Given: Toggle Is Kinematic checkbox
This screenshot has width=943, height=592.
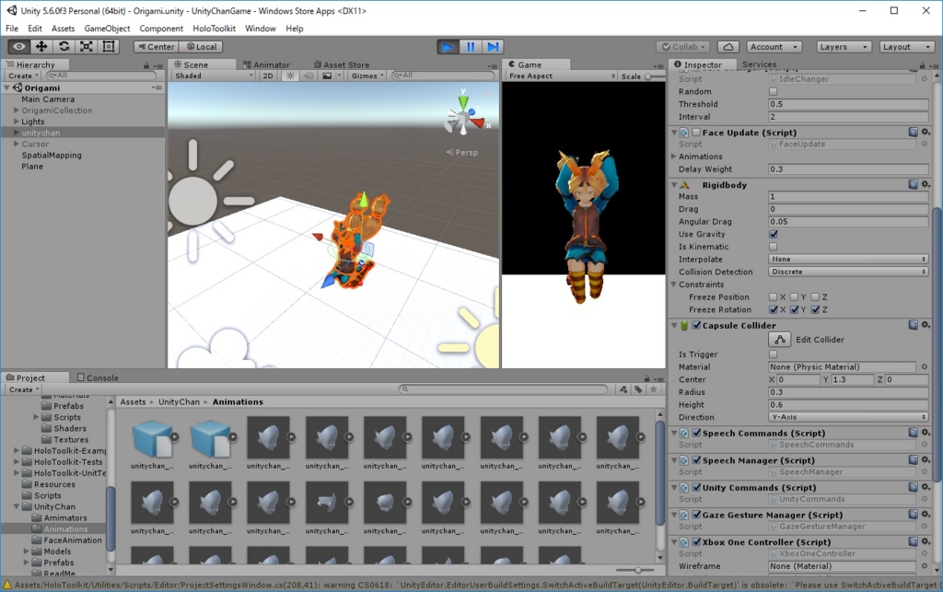Looking at the screenshot, I should 773,247.
